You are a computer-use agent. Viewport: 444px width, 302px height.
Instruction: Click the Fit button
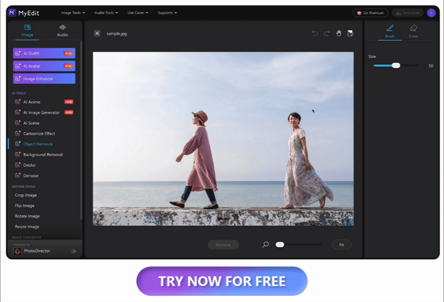click(341, 245)
